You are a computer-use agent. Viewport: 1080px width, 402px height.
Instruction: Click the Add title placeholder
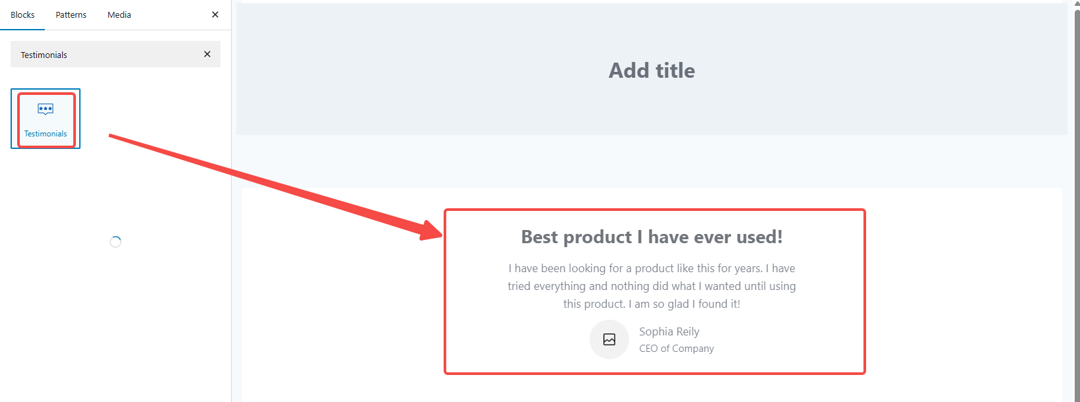pyautogui.click(x=652, y=70)
